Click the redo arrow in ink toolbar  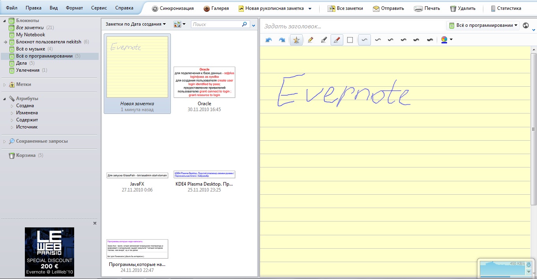pos(282,40)
